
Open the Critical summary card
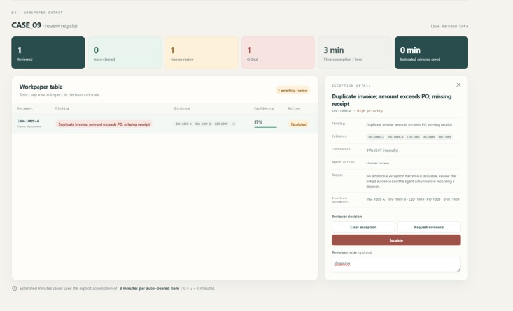278,52
